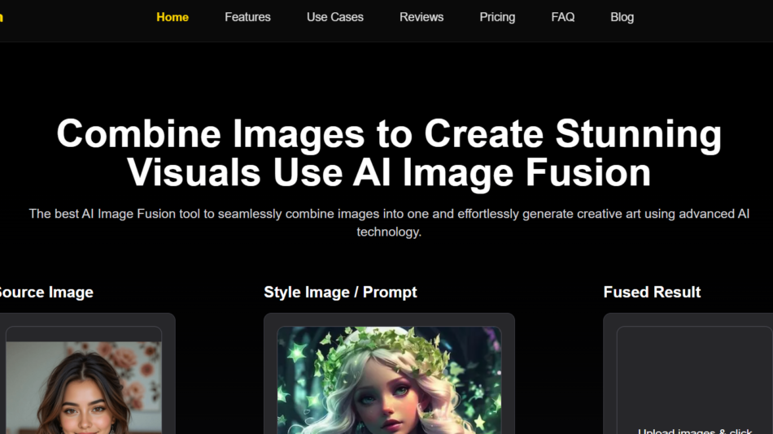Image resolution: width=773 pixels, height=434 pixels.
Task: Visit the Blog nav link
Action: pos(622,17)
